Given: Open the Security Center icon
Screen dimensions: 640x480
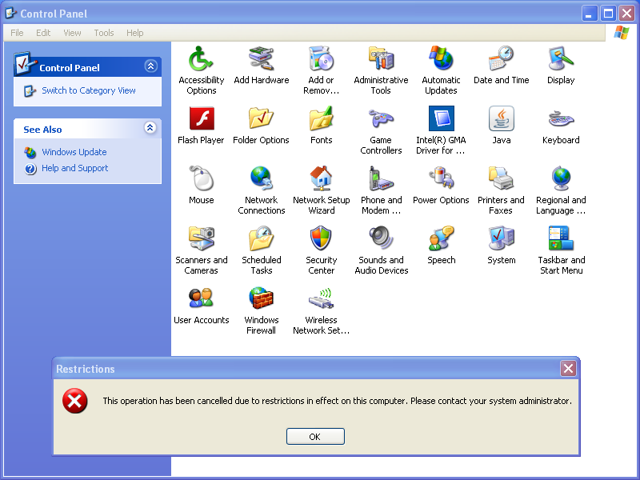Looking at the screenshot, I should click(x=321, y=239).
